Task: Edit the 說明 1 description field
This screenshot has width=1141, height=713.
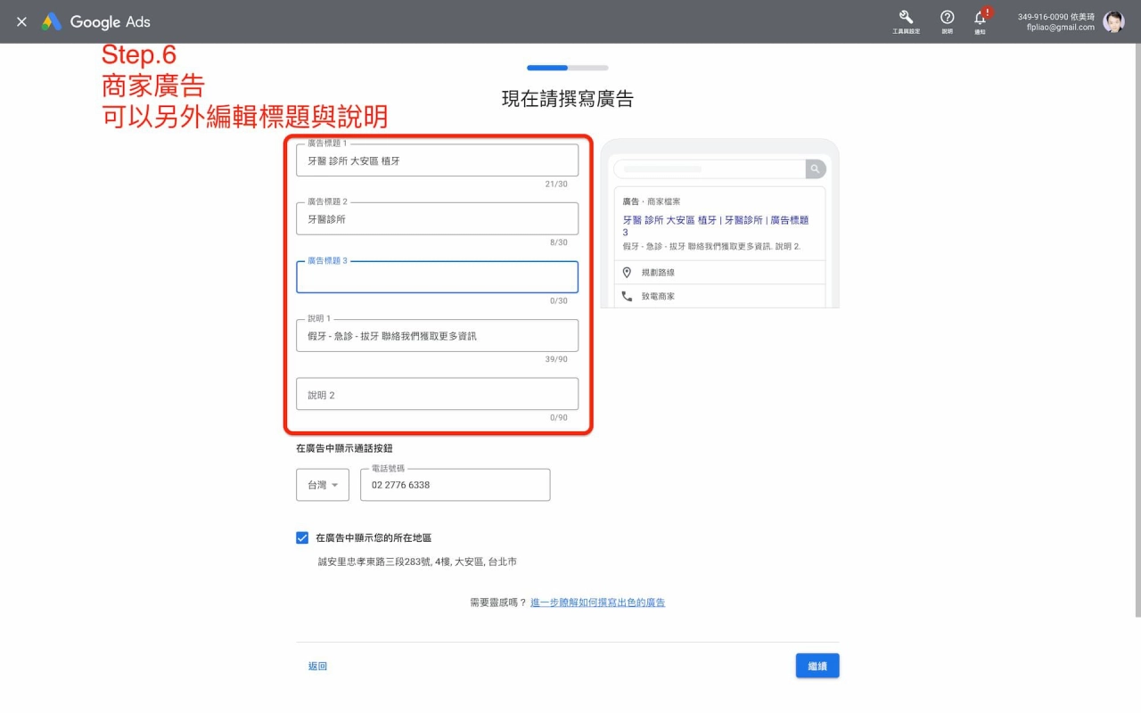Action: coord(437,336)
